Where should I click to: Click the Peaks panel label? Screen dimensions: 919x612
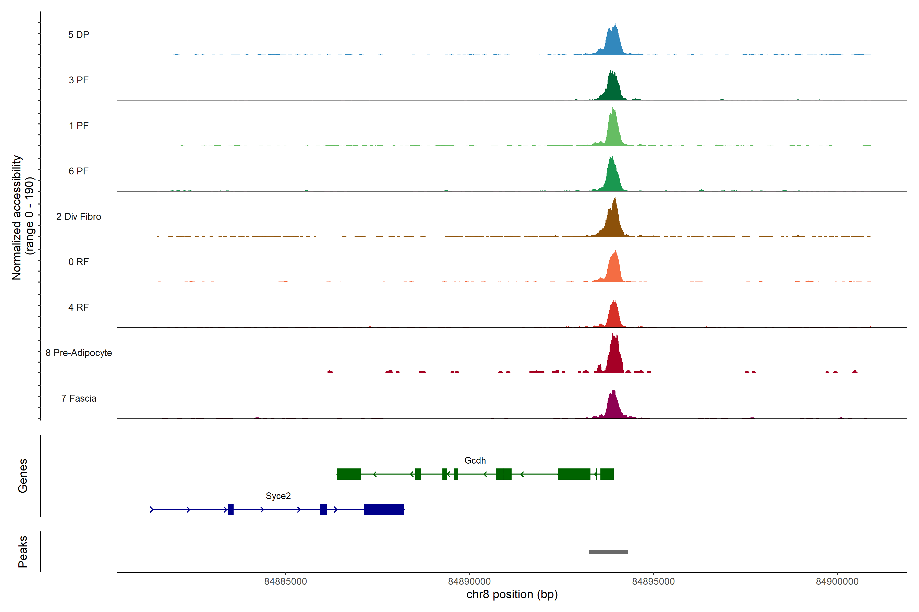pos(23,552)
